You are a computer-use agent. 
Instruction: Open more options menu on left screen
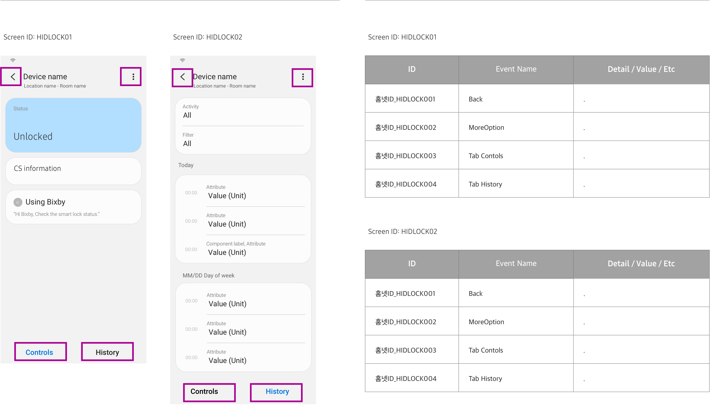click(133, 77)
